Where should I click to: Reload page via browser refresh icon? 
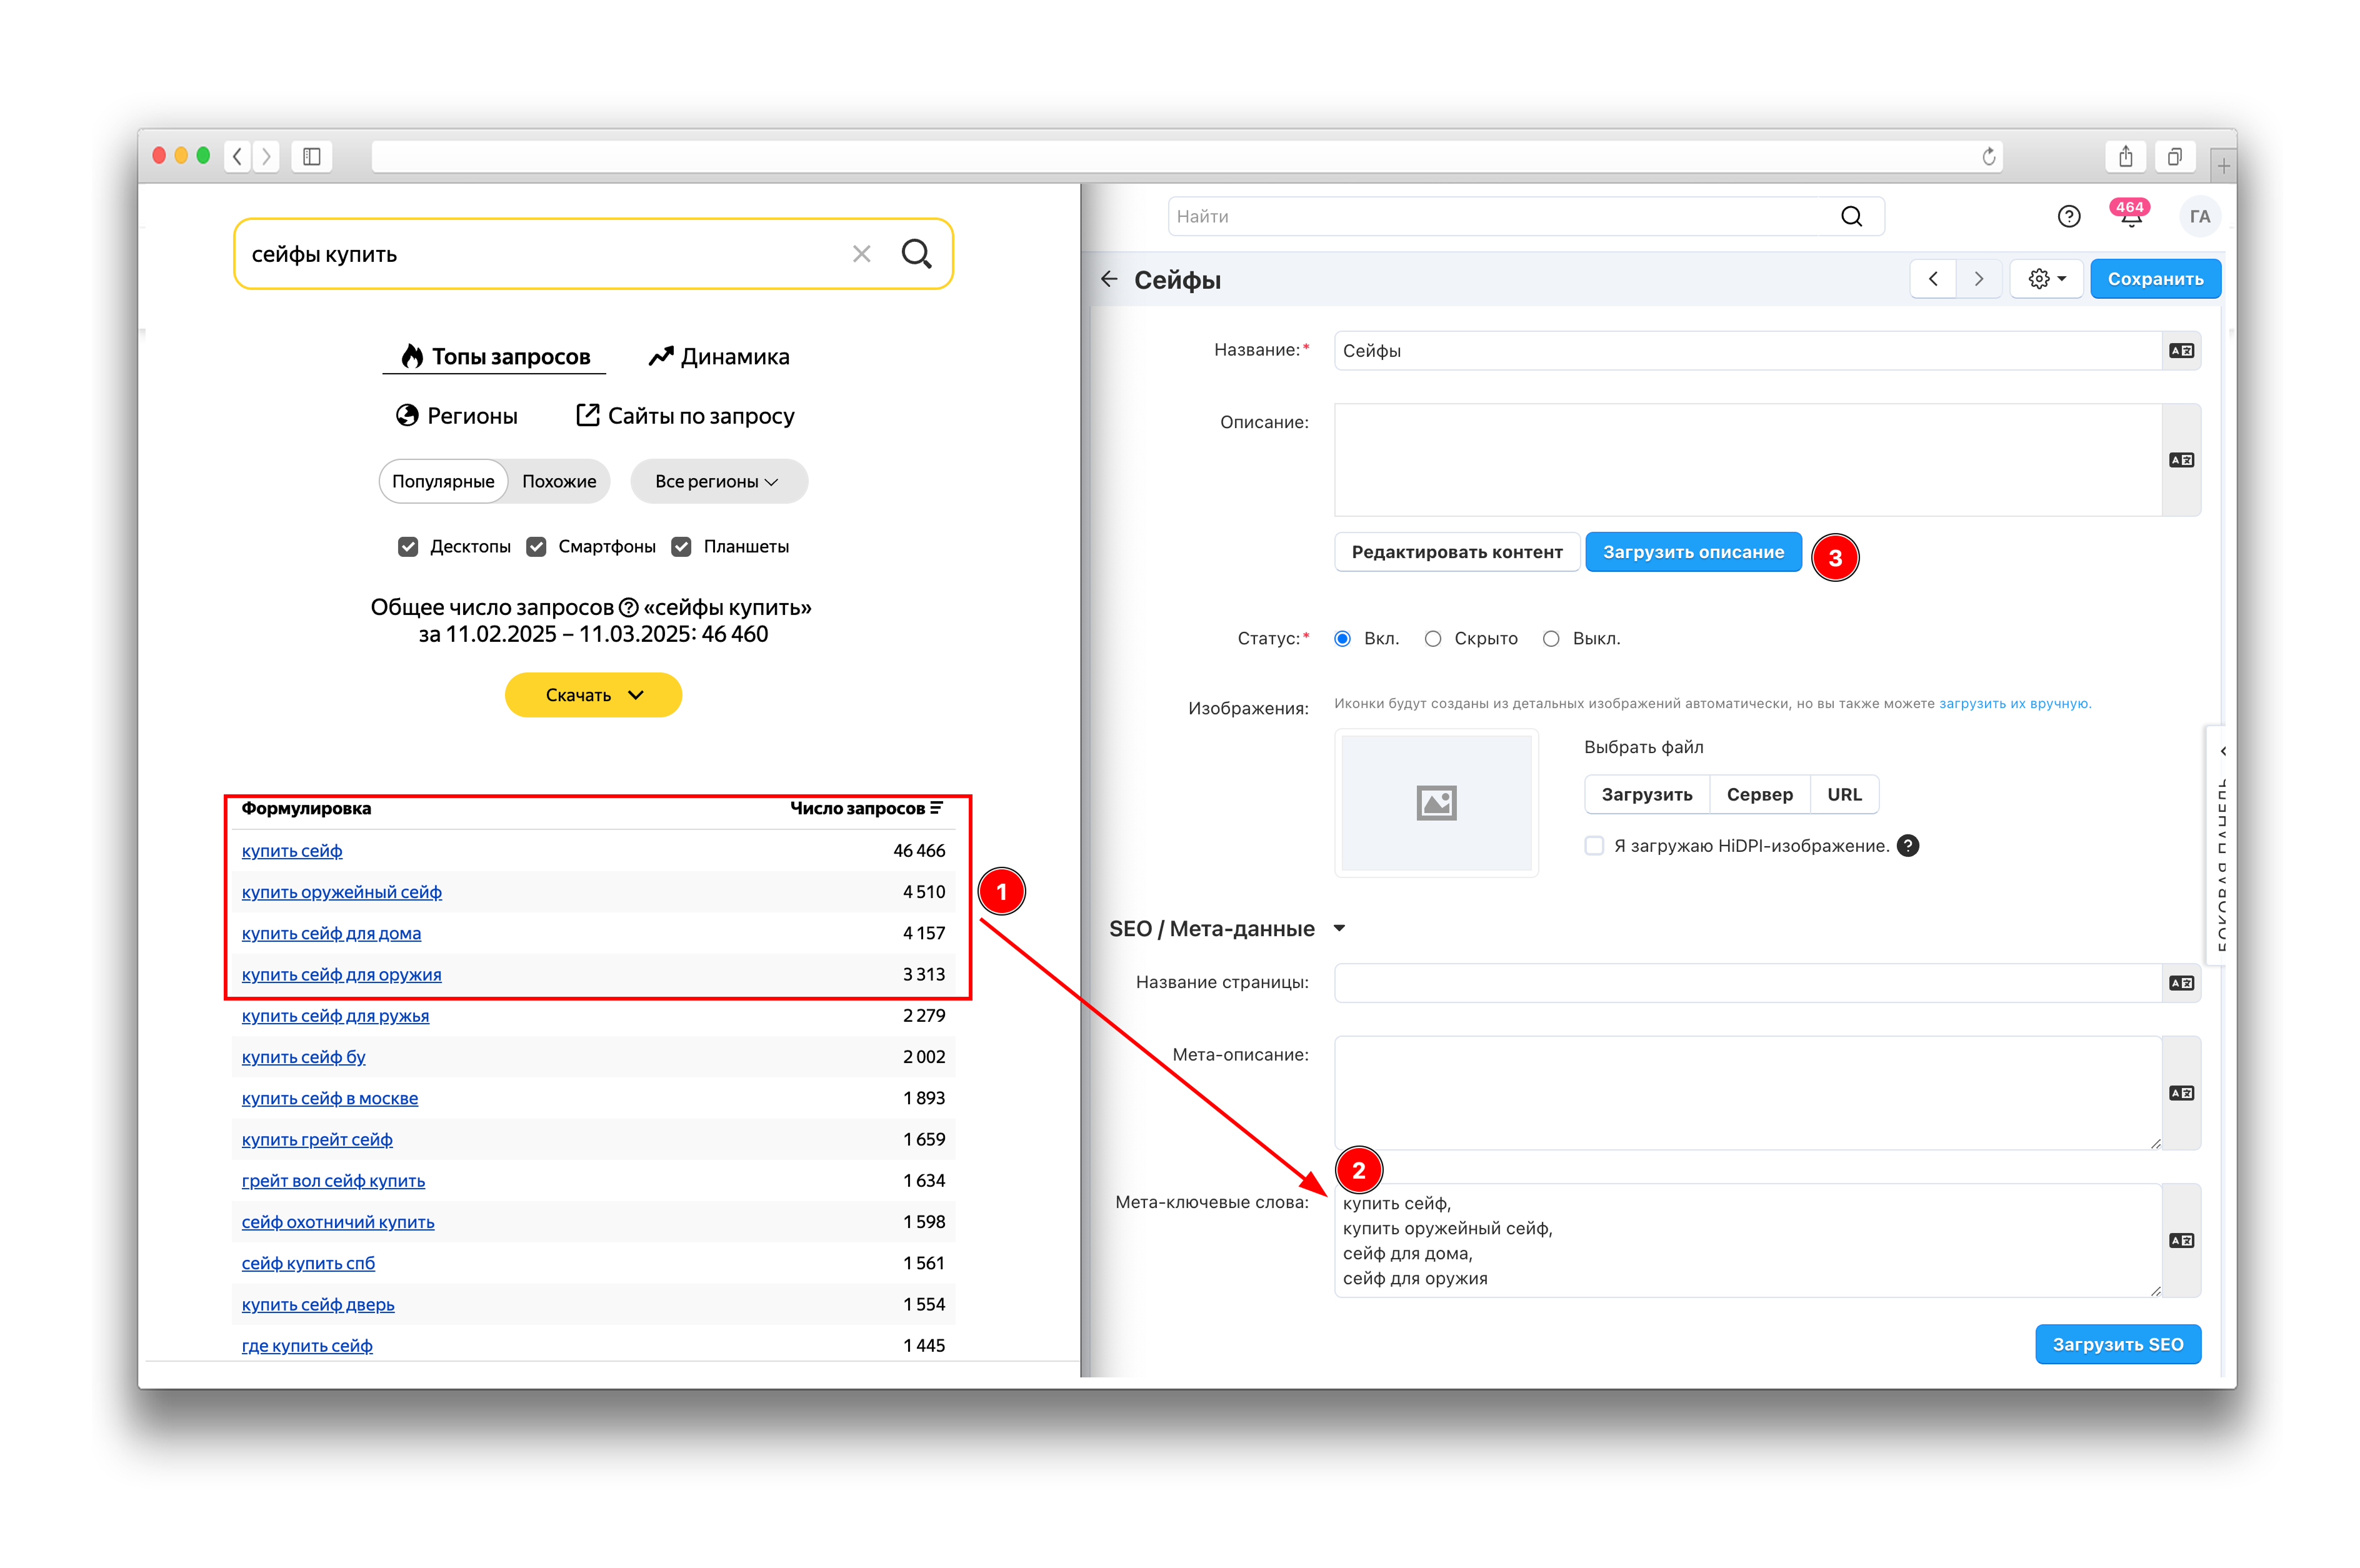coord(1988,157)
